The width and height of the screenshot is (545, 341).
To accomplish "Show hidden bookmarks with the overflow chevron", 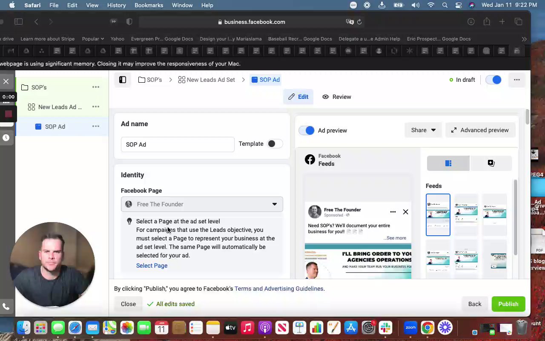I will 524,39.
